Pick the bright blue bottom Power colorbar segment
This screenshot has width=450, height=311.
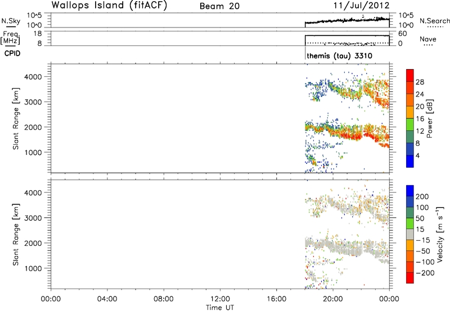tap(410, 161)
